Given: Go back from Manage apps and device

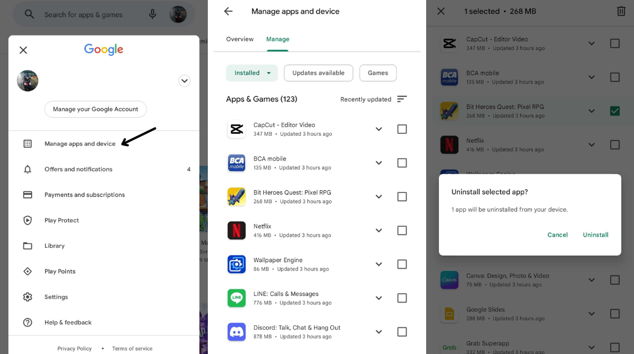Looking at the screenshot, I should click(228, 11).
